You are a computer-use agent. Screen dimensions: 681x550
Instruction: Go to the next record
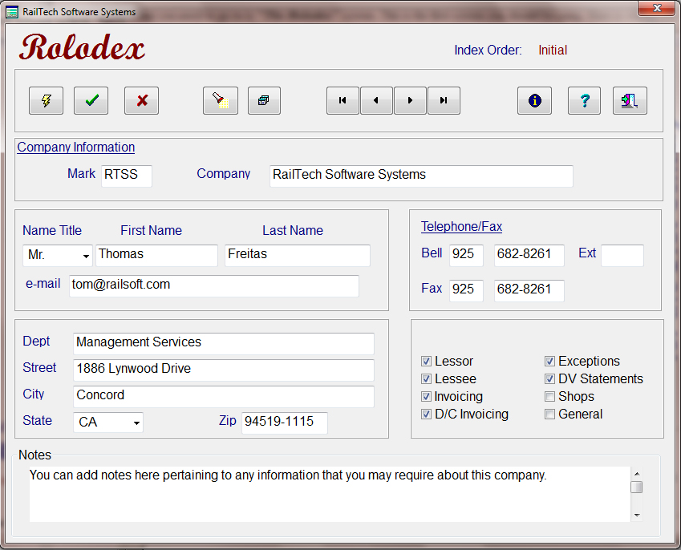(410, 101)
